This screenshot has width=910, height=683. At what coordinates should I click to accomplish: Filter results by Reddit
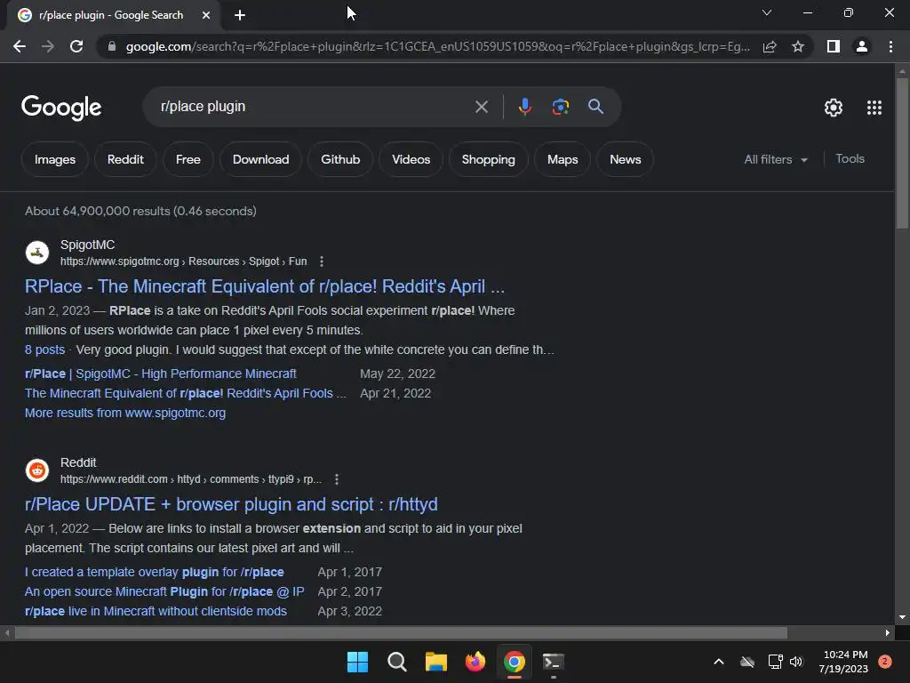(125, 159)
